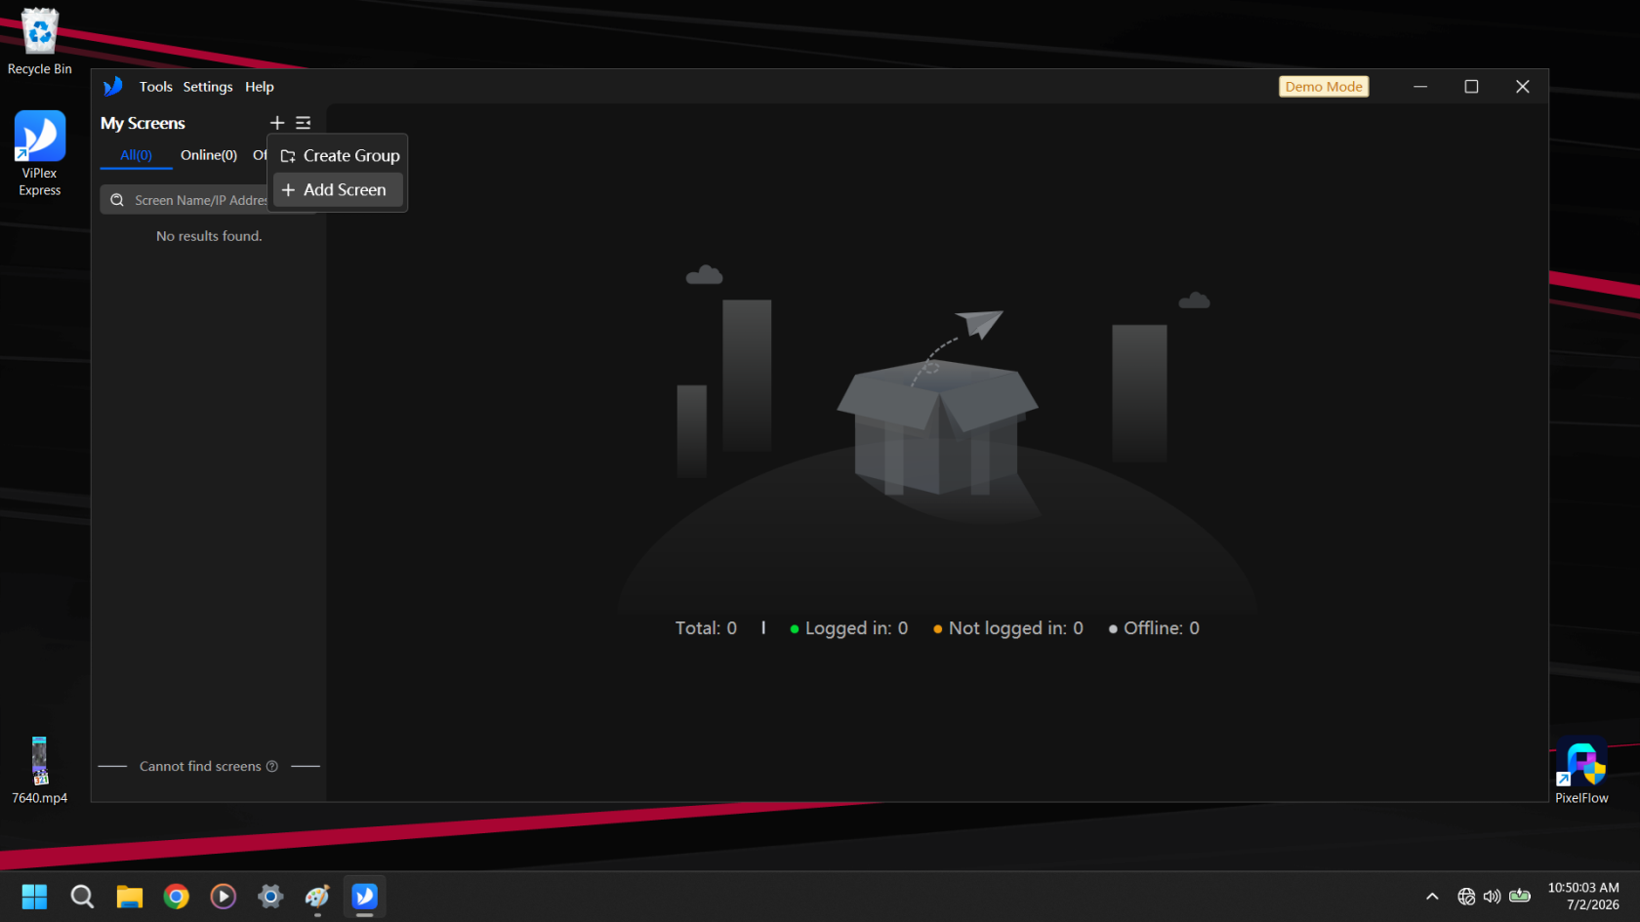Launch Google Chrome from the taskbar

[x=176, y=897]
